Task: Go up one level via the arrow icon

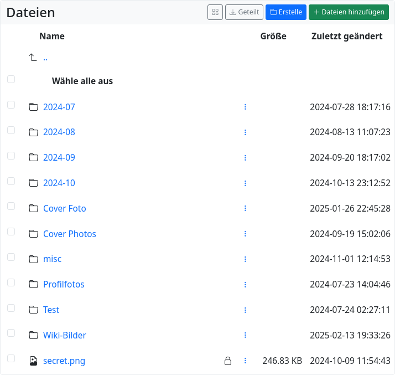Action: (x=33, y=58)
